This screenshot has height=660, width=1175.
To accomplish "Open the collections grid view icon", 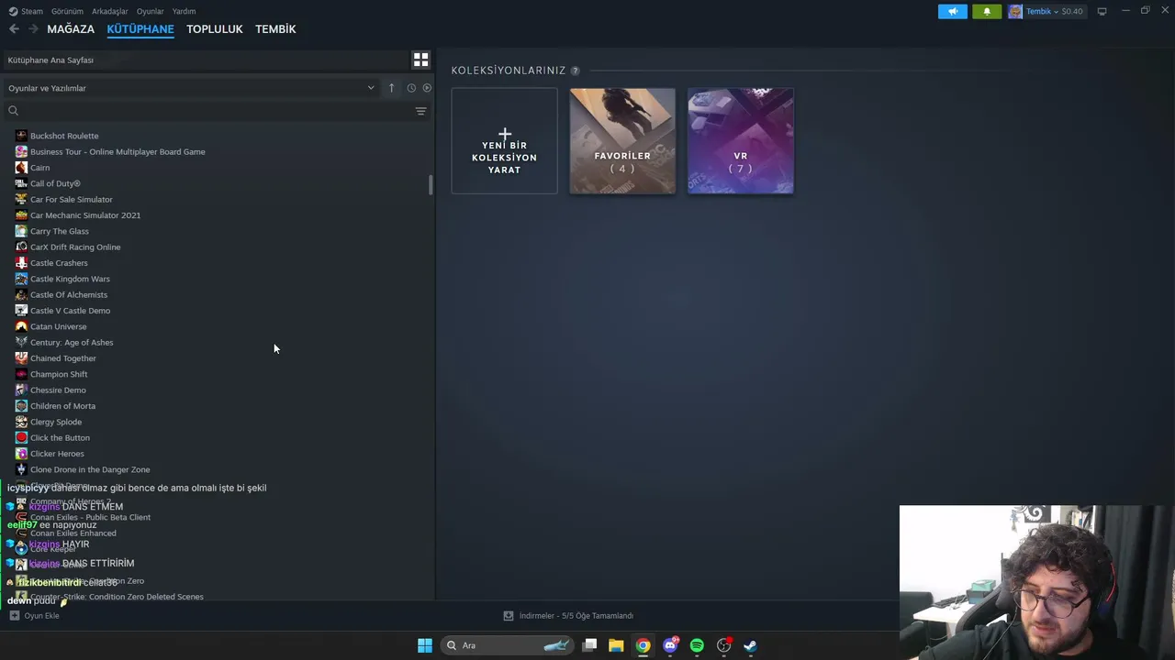I will pos(420,60).
